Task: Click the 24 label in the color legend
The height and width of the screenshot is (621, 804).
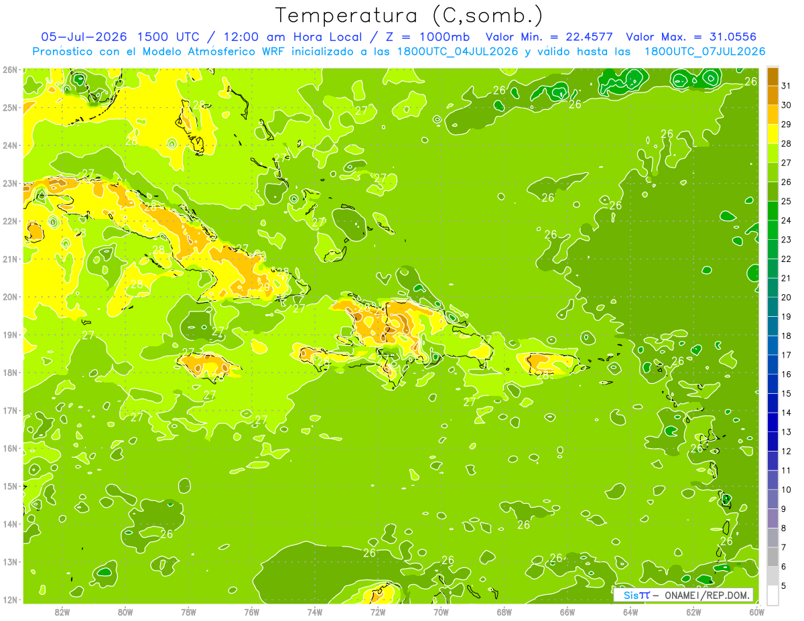Action: click(x=787, y=220)
